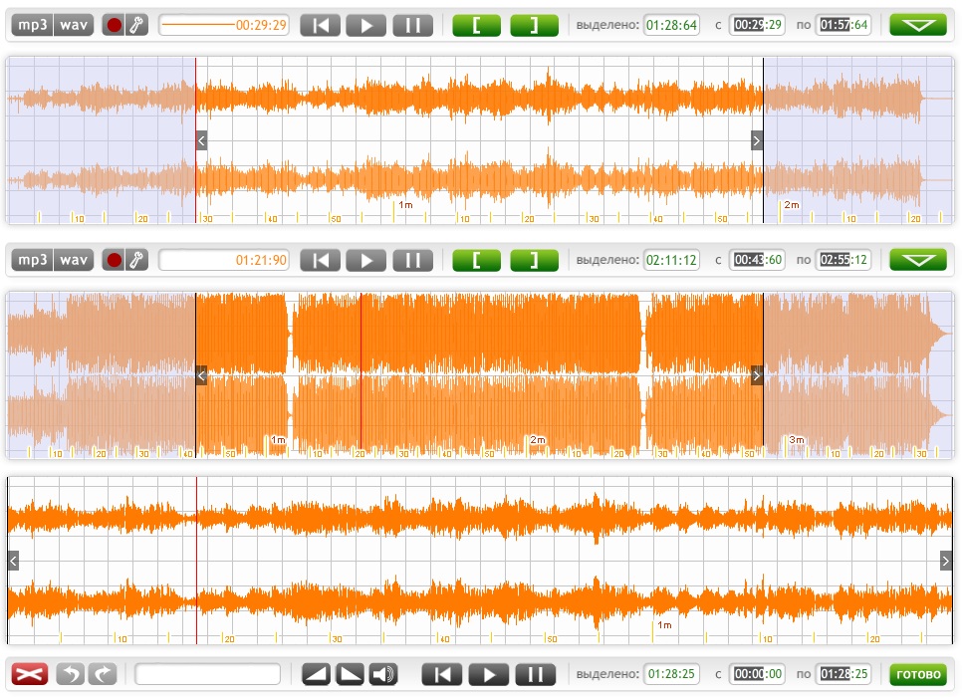Set selection end bracket in first track toolbar
The image size is (962, 699).
[x=535, y=26]
